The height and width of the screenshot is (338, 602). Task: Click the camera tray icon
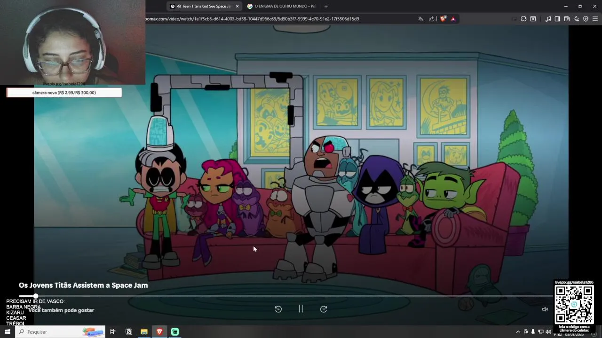[x=526, y=332]
